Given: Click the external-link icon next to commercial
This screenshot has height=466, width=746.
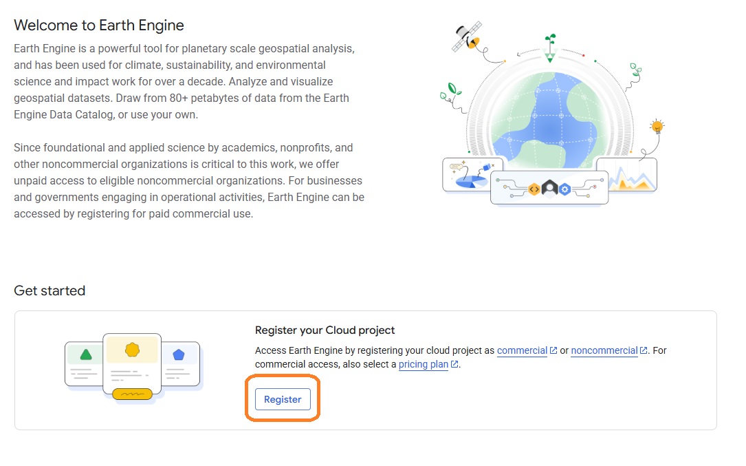Looking at the screenshot, I should click(553, 350).
